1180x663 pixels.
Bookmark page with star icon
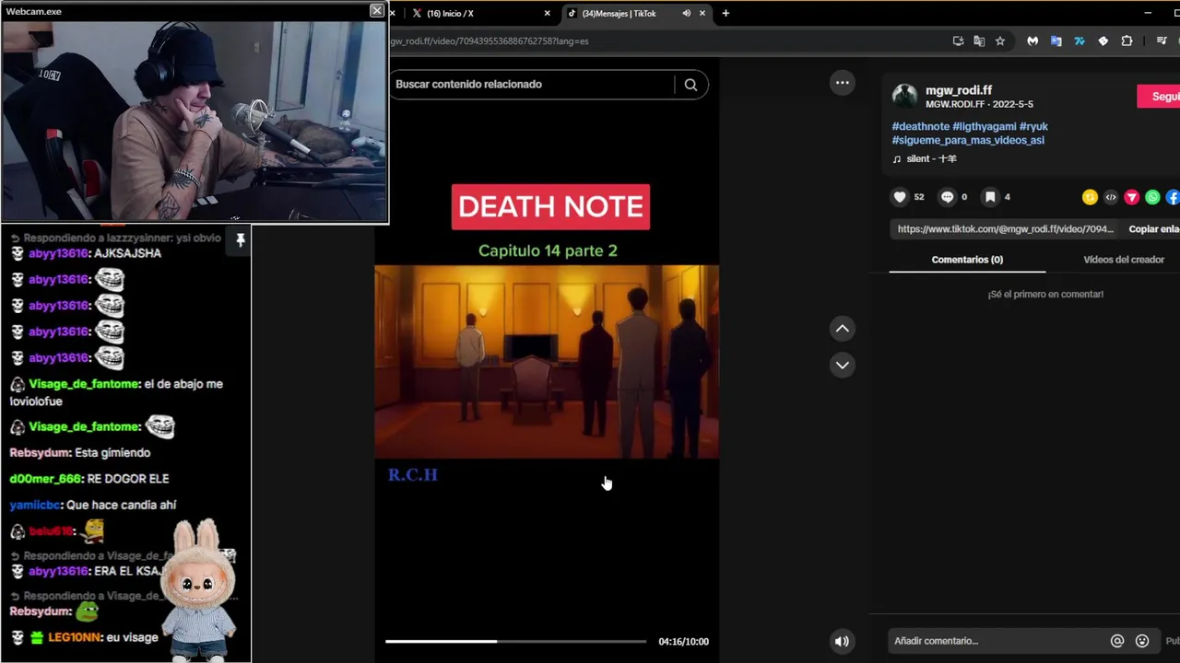click(x=1000, y=41)
